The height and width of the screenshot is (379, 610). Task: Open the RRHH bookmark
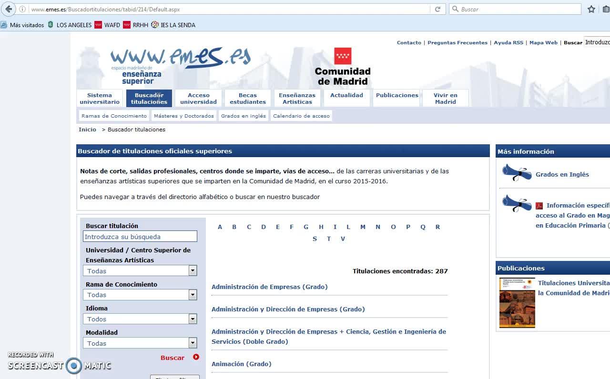[136, 25]
